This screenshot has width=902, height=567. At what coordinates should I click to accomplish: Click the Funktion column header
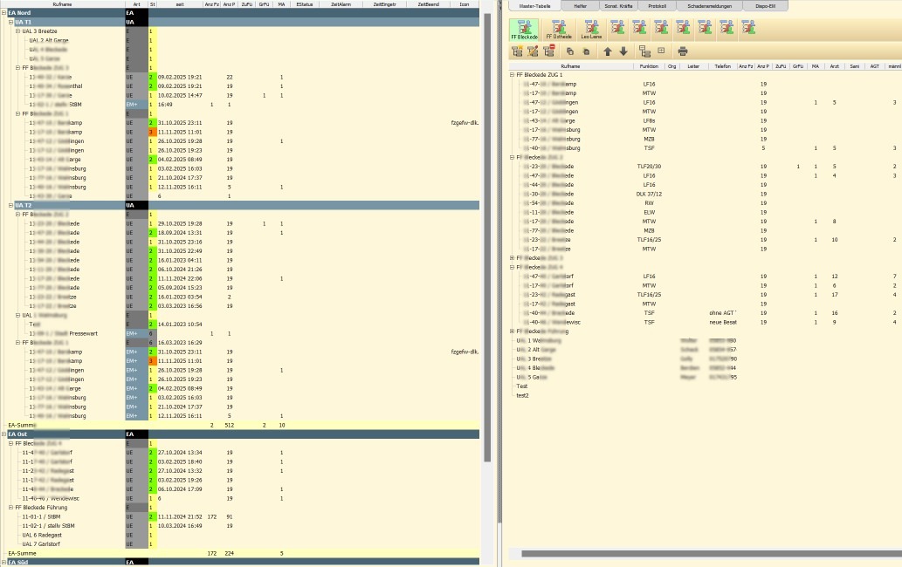pyautogui.click(x=649, y=65)
